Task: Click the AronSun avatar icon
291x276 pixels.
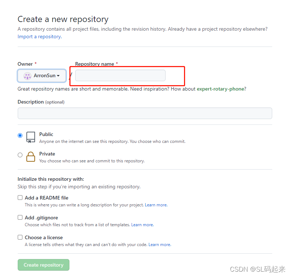Action: coord(27,76)
